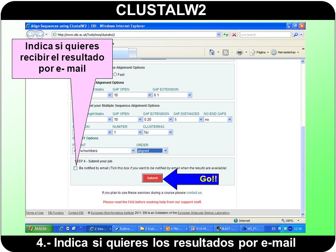Open pairwise GAP EXTENSION 0.1 dropdown
Screen dimensions: 336x252
tap(189, 95)
